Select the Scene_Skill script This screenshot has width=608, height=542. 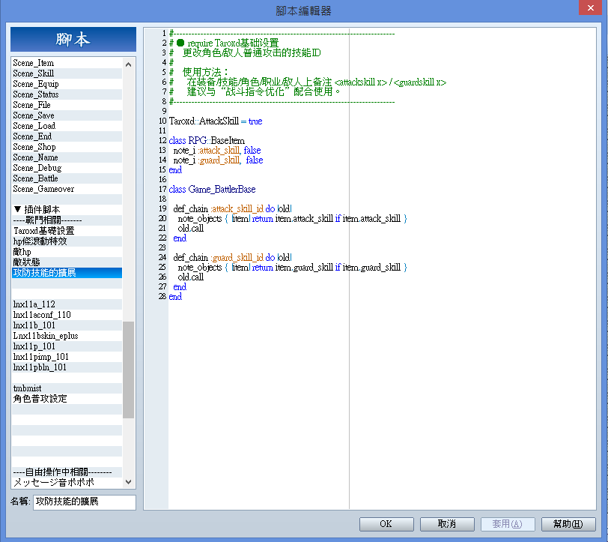pos(67,73)
